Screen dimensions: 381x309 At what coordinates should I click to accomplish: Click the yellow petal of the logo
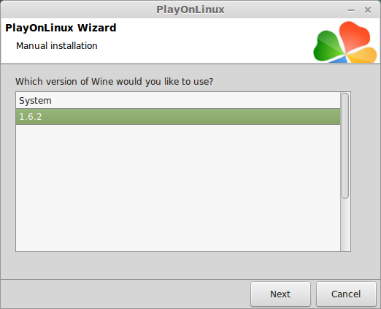[x=363, y=56]
